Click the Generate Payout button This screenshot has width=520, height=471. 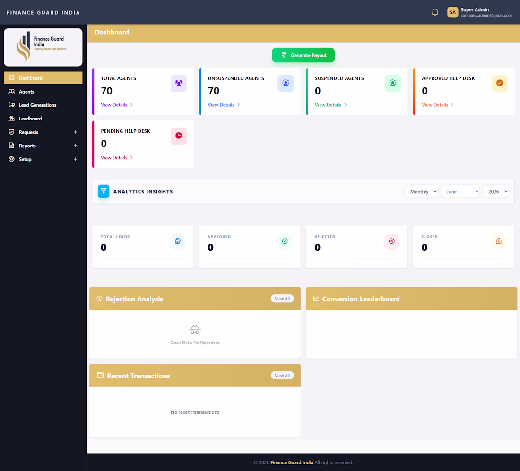coord(303,55)
